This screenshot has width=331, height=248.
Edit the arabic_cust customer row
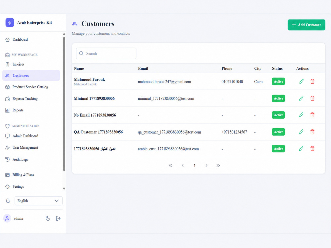coord(301,149)
